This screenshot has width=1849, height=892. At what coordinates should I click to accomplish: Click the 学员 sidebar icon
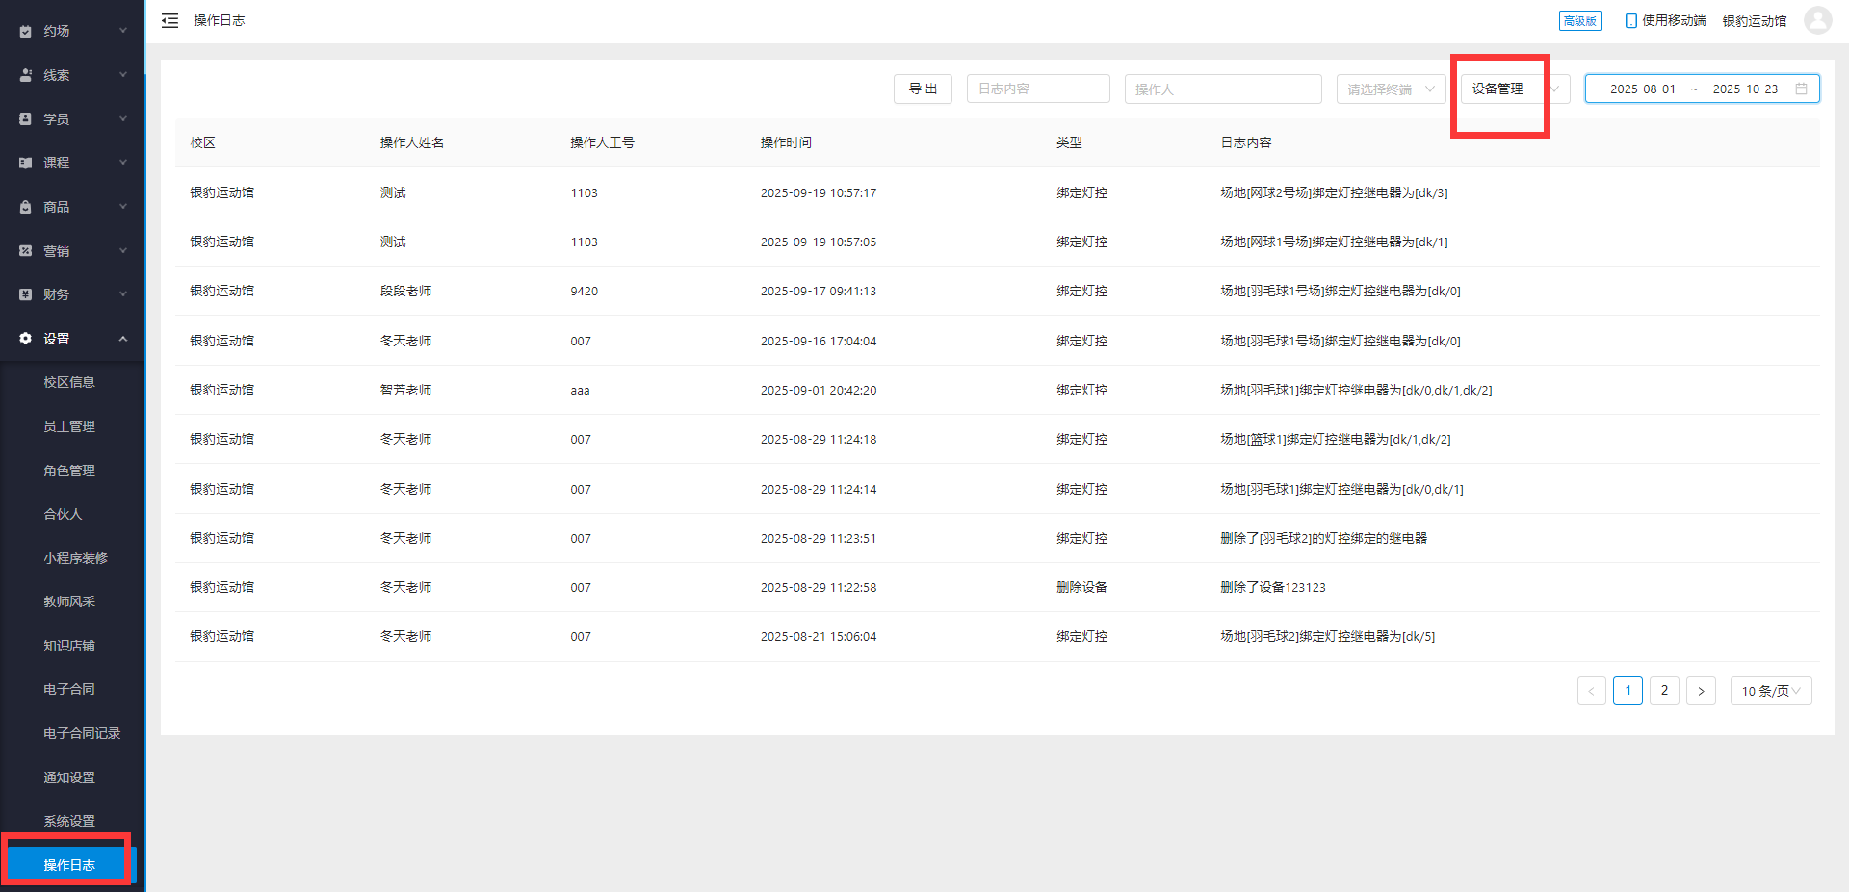coord(26,119)
